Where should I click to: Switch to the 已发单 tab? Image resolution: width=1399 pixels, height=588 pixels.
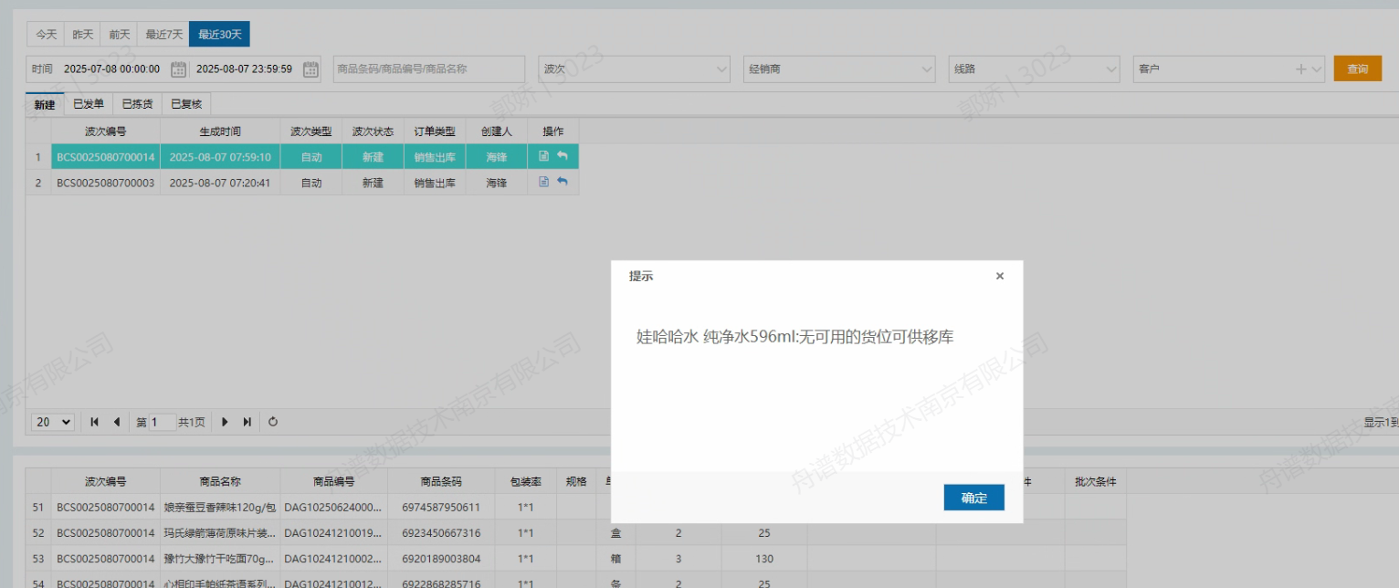pyautogui.click(x=89, y=104)
